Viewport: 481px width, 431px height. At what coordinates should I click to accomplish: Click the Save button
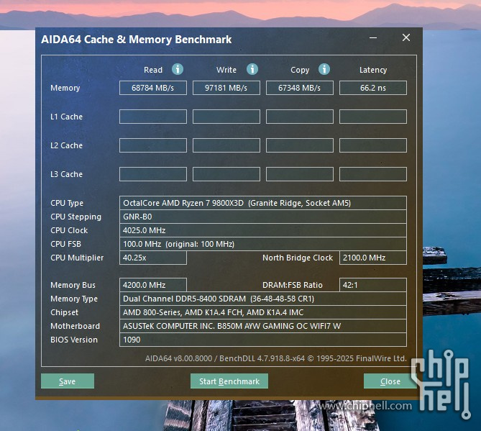[68, 381]
